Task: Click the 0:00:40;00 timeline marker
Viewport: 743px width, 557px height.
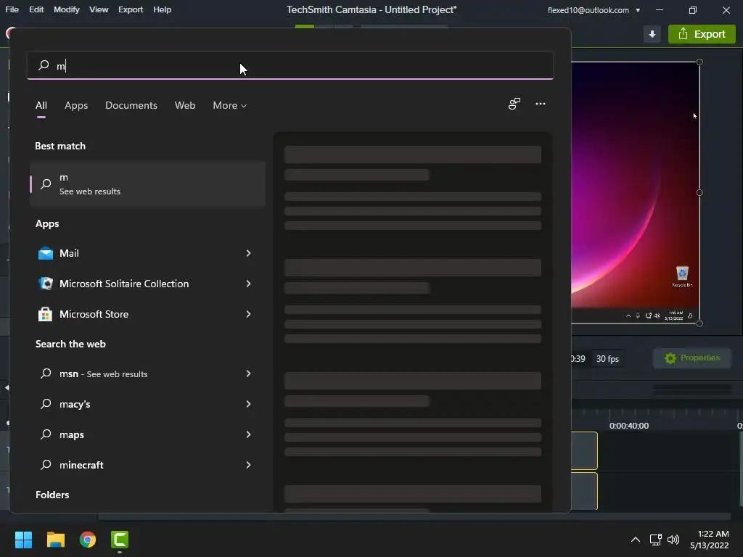Action: [629, 425]
